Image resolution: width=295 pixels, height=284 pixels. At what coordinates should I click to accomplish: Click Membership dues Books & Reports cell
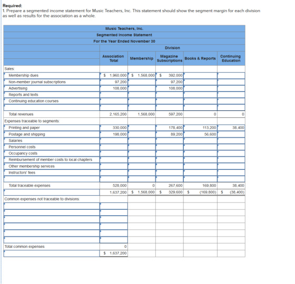200,76
